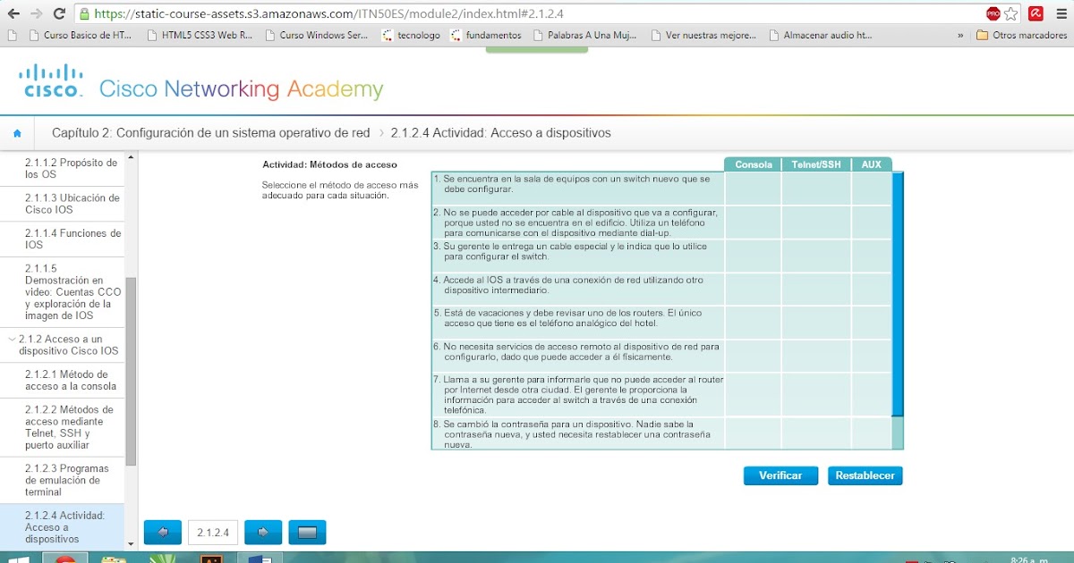Open the red PRO extension icon
Screen dimensions: 1074x563
(992, 13)
